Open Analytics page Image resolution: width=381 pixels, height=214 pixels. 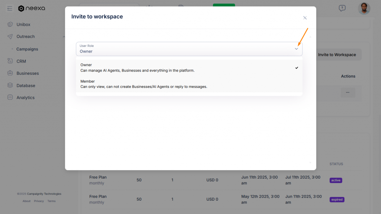(26, 98)
